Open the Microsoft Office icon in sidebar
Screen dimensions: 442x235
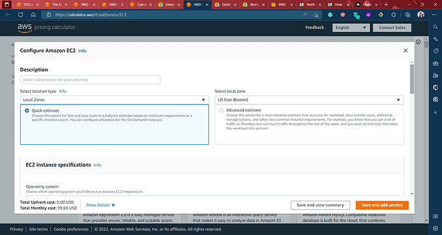436,88
